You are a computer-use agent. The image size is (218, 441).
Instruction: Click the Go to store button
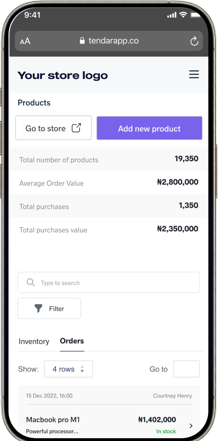[x=54, y=128]
